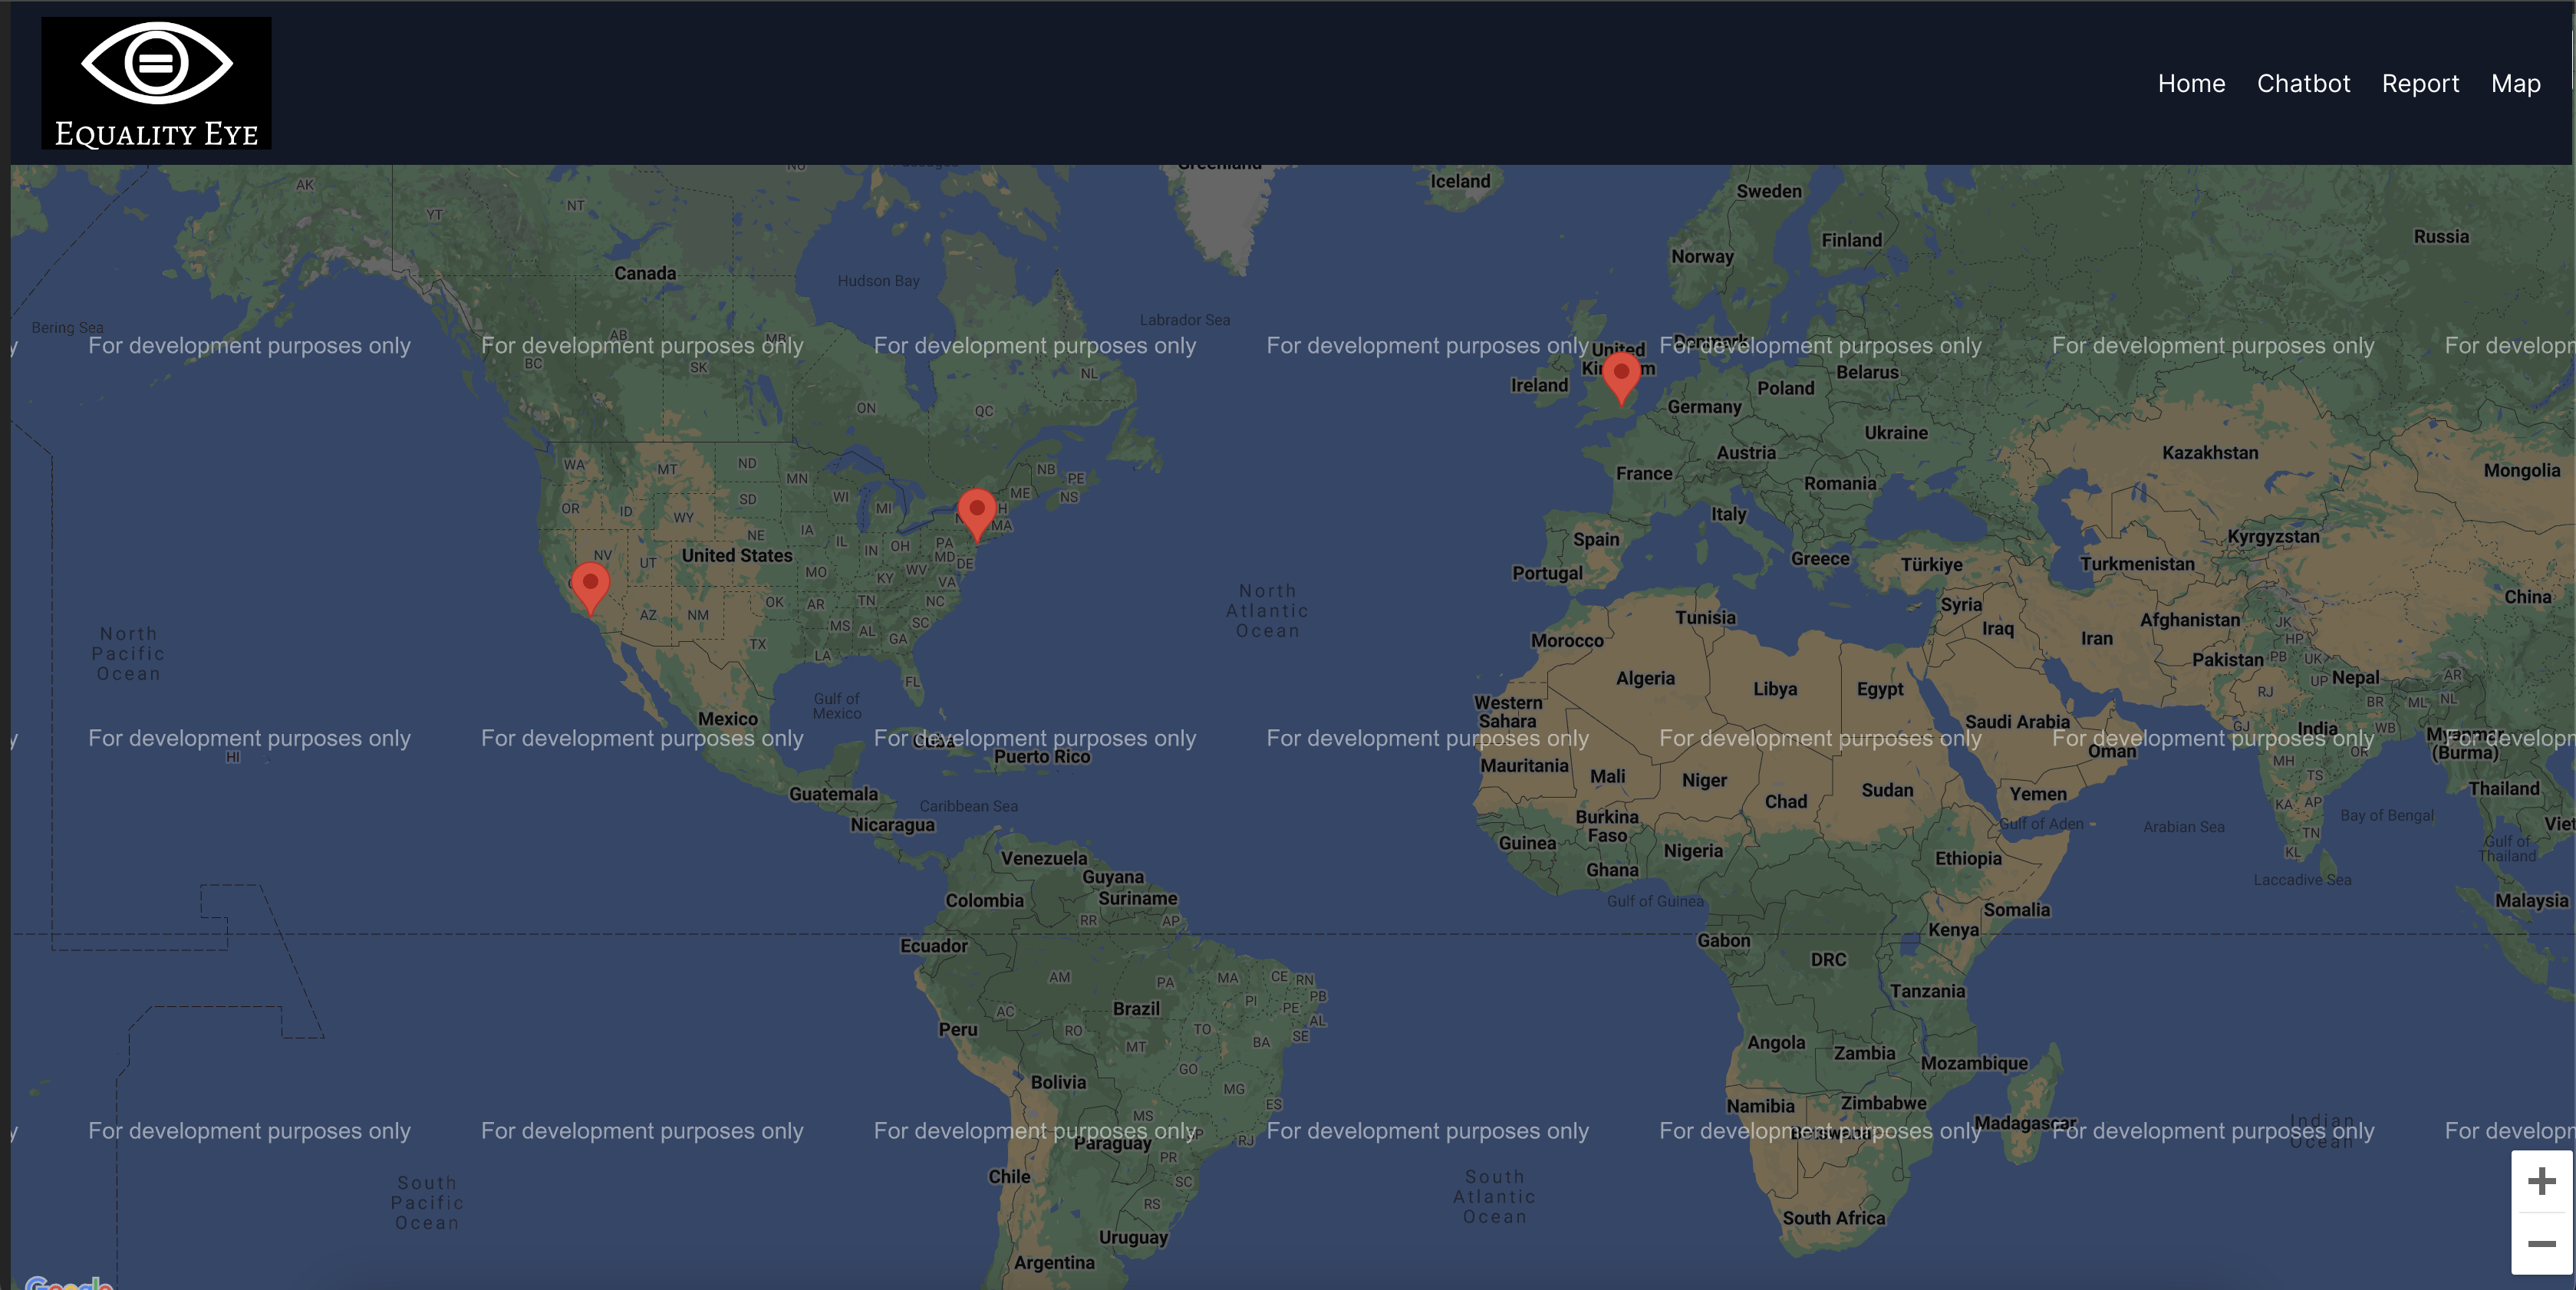
Task: Select the Map nav link
Action: 2515,84
